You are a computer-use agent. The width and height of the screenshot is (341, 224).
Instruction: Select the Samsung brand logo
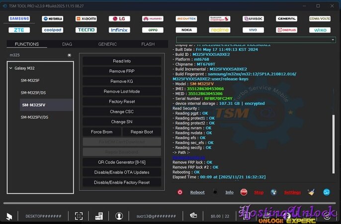point(19,18)
